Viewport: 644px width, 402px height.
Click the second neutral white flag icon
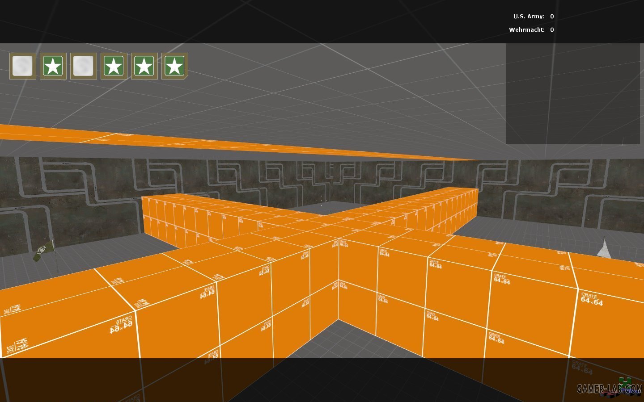pyautogui.click(x=84, y=66)
